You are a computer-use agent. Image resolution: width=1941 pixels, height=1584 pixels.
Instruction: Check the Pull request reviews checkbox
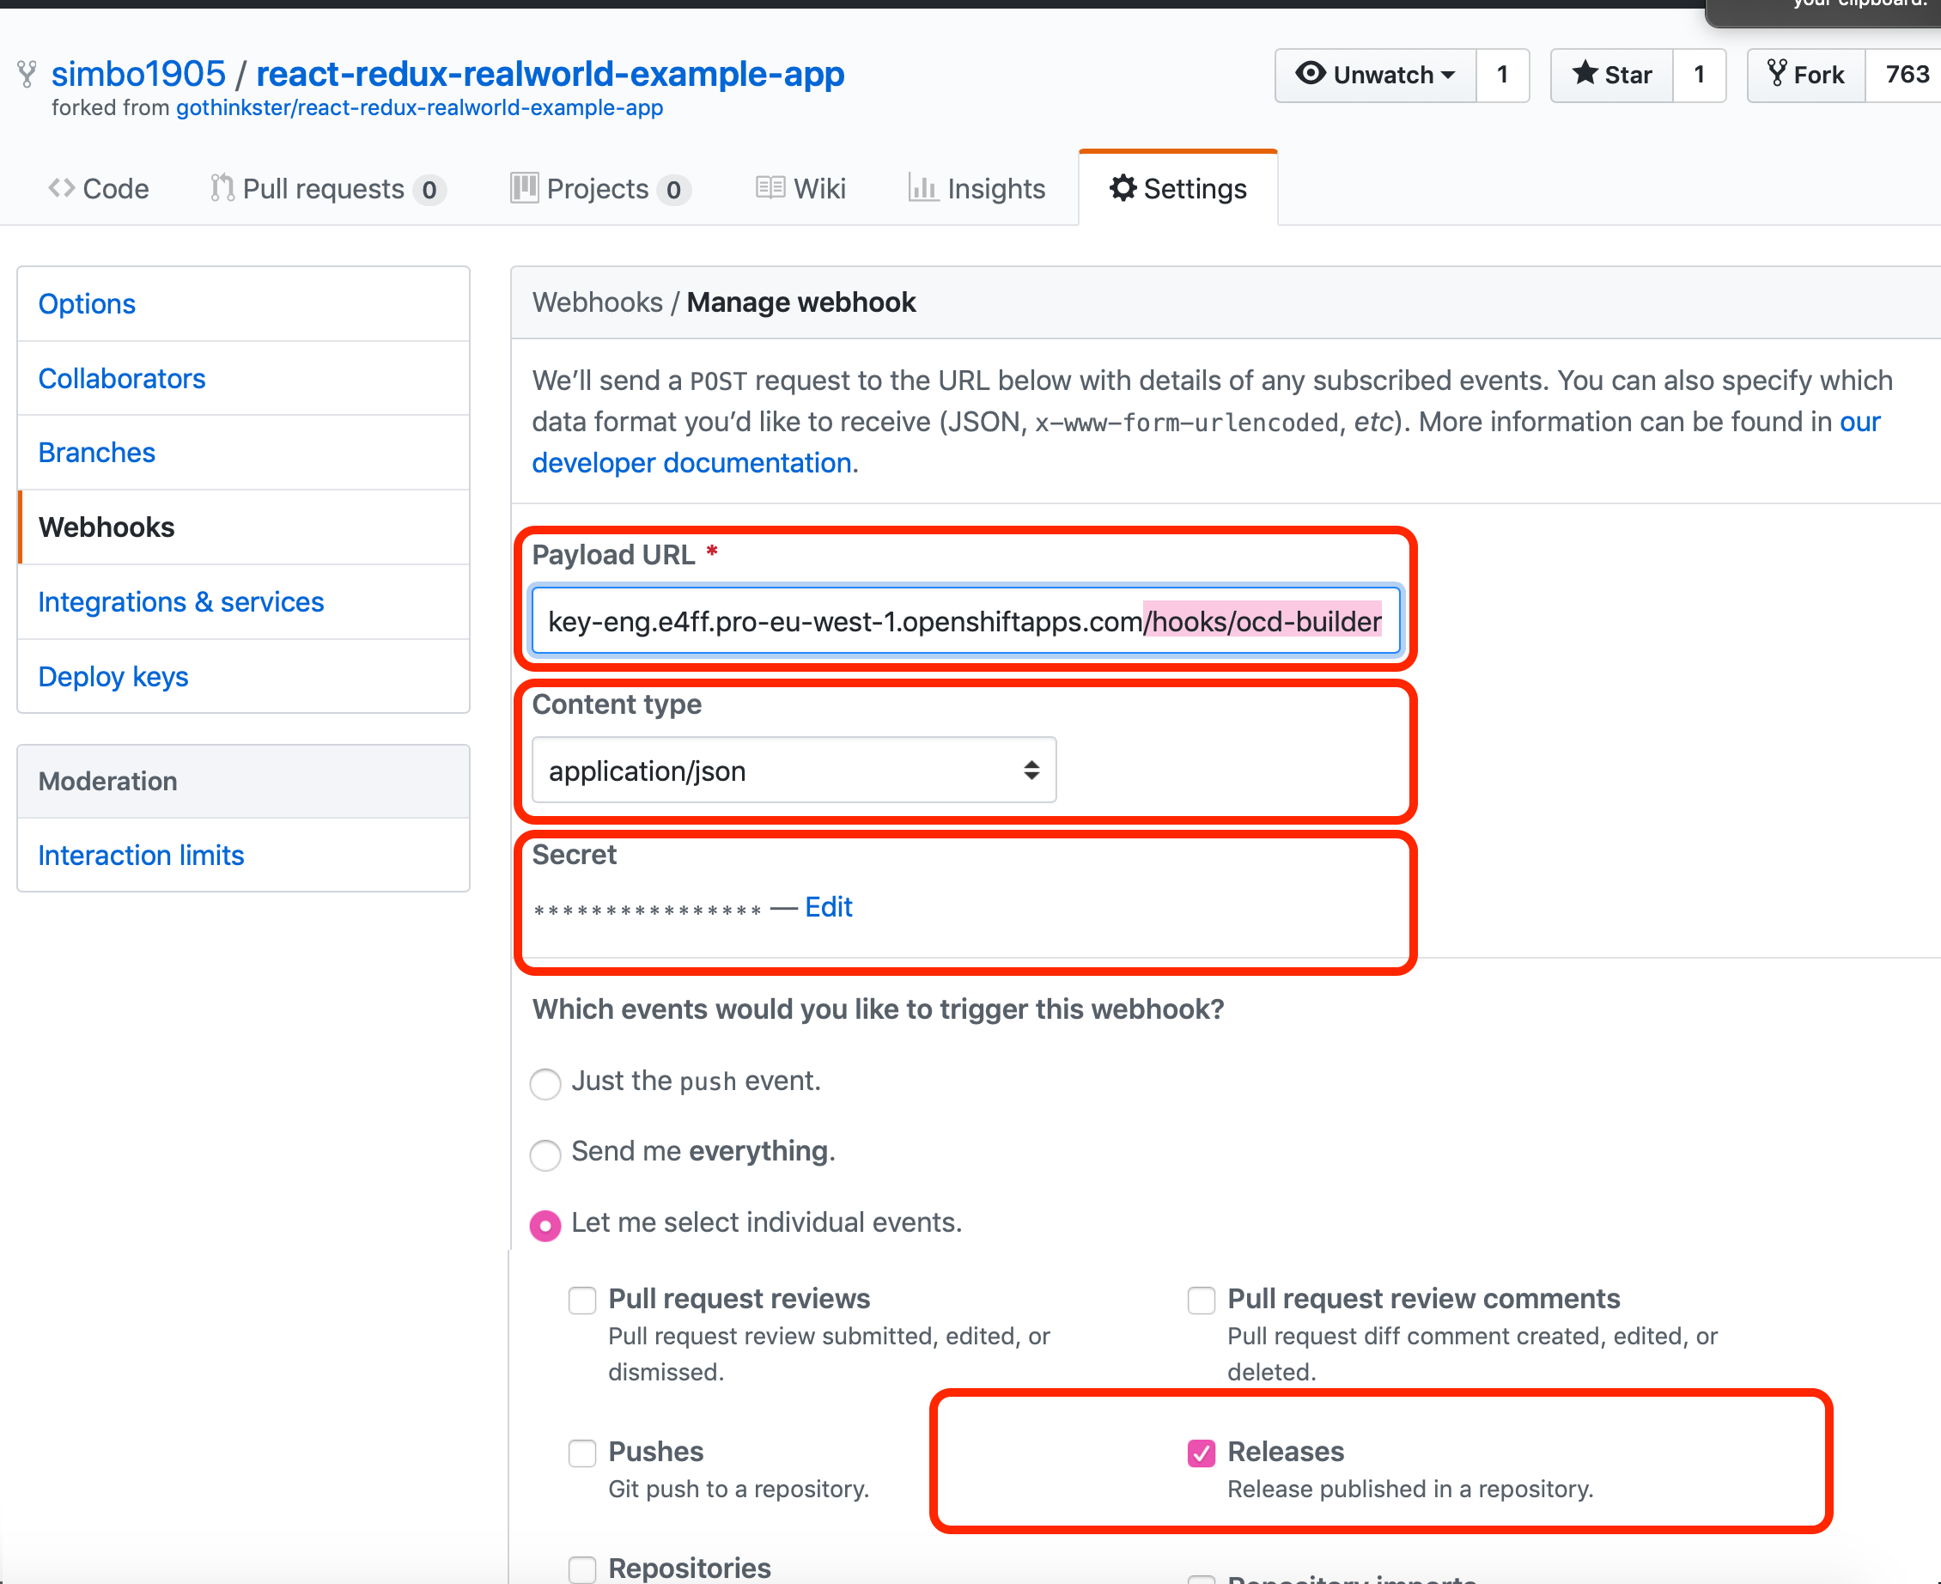click(582, 1301)
